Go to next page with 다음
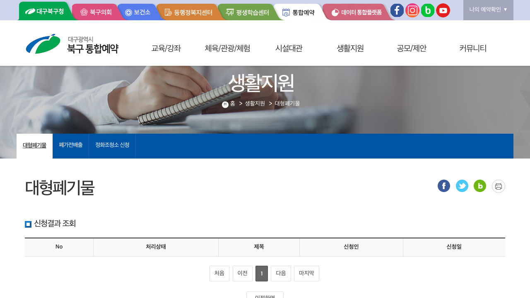The width and height of the screenshot is (530, 298). pyautogui.click(x=281, y=274)
